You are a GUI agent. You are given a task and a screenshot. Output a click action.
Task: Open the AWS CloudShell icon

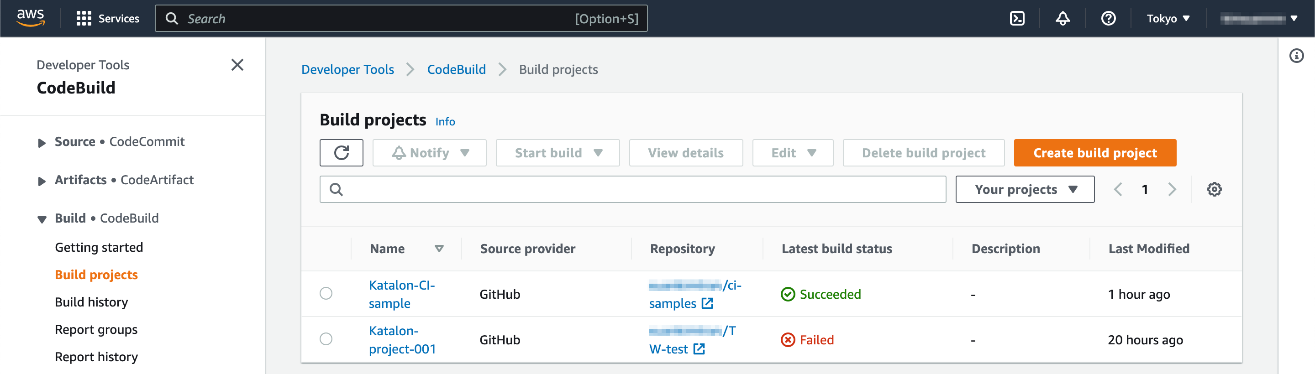click(1017, 19)
